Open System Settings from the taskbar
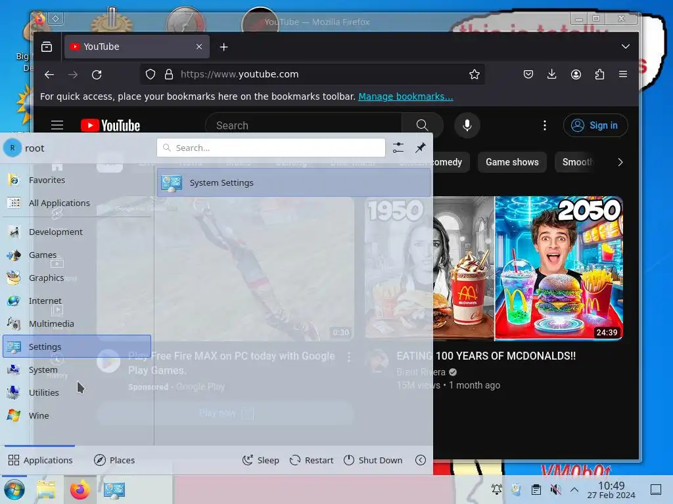This screenshot has width=673, height=504. click(x=114, y=490)
